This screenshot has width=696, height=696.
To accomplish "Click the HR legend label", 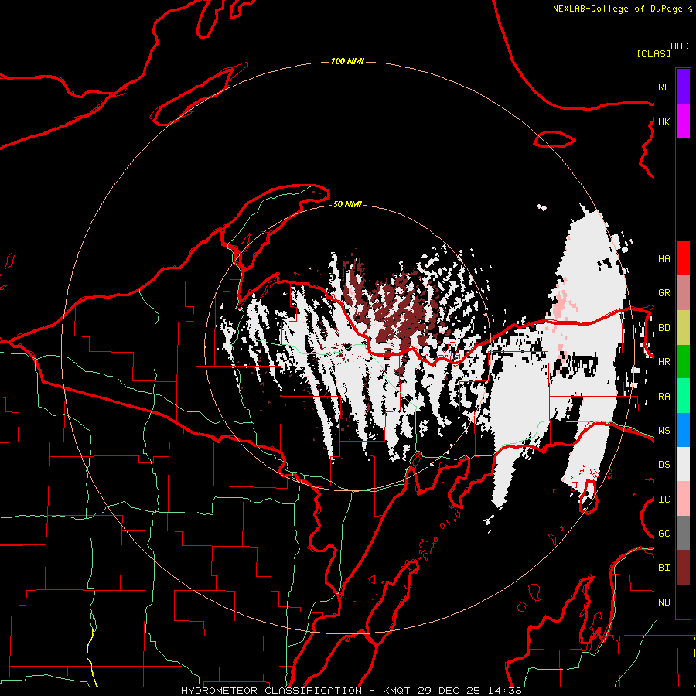I will (664, 362).
